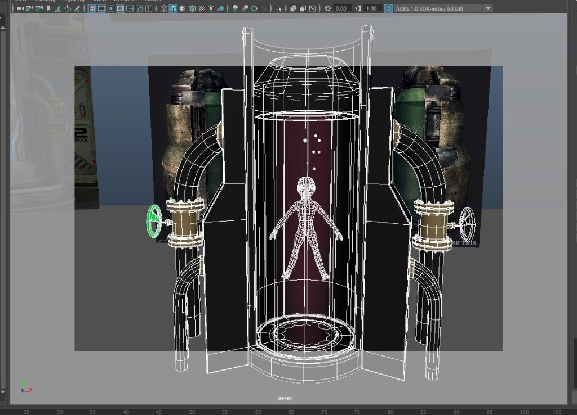577x415 pixels.
Task: Toggle Wireframe on Shaded mode
Action: 192,8
